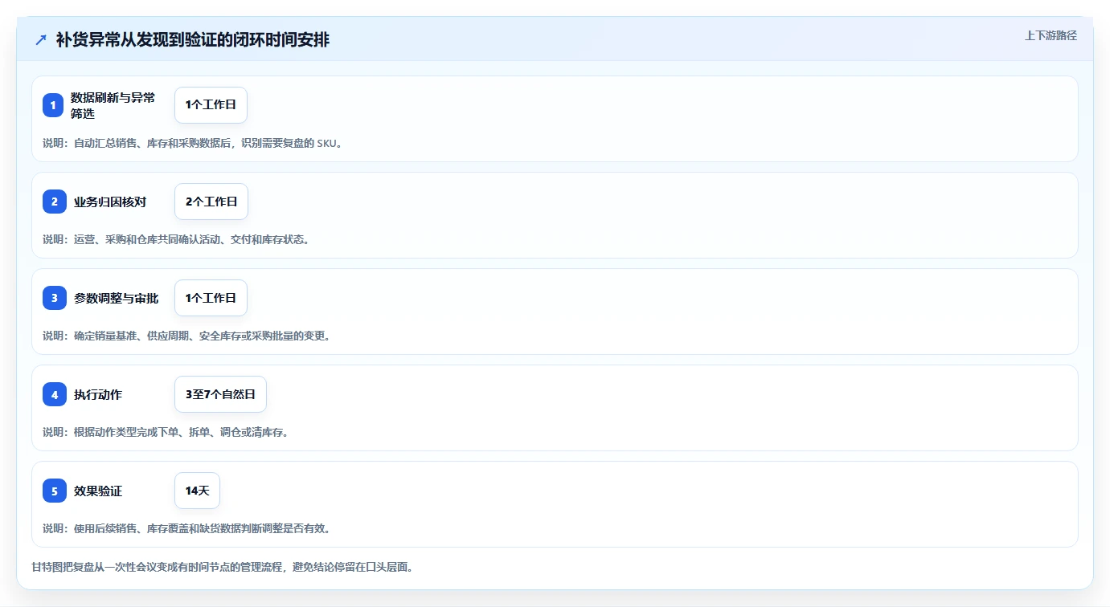Click the description starting 自动汇总销售

pyautogui.click(x=193, y=143)
